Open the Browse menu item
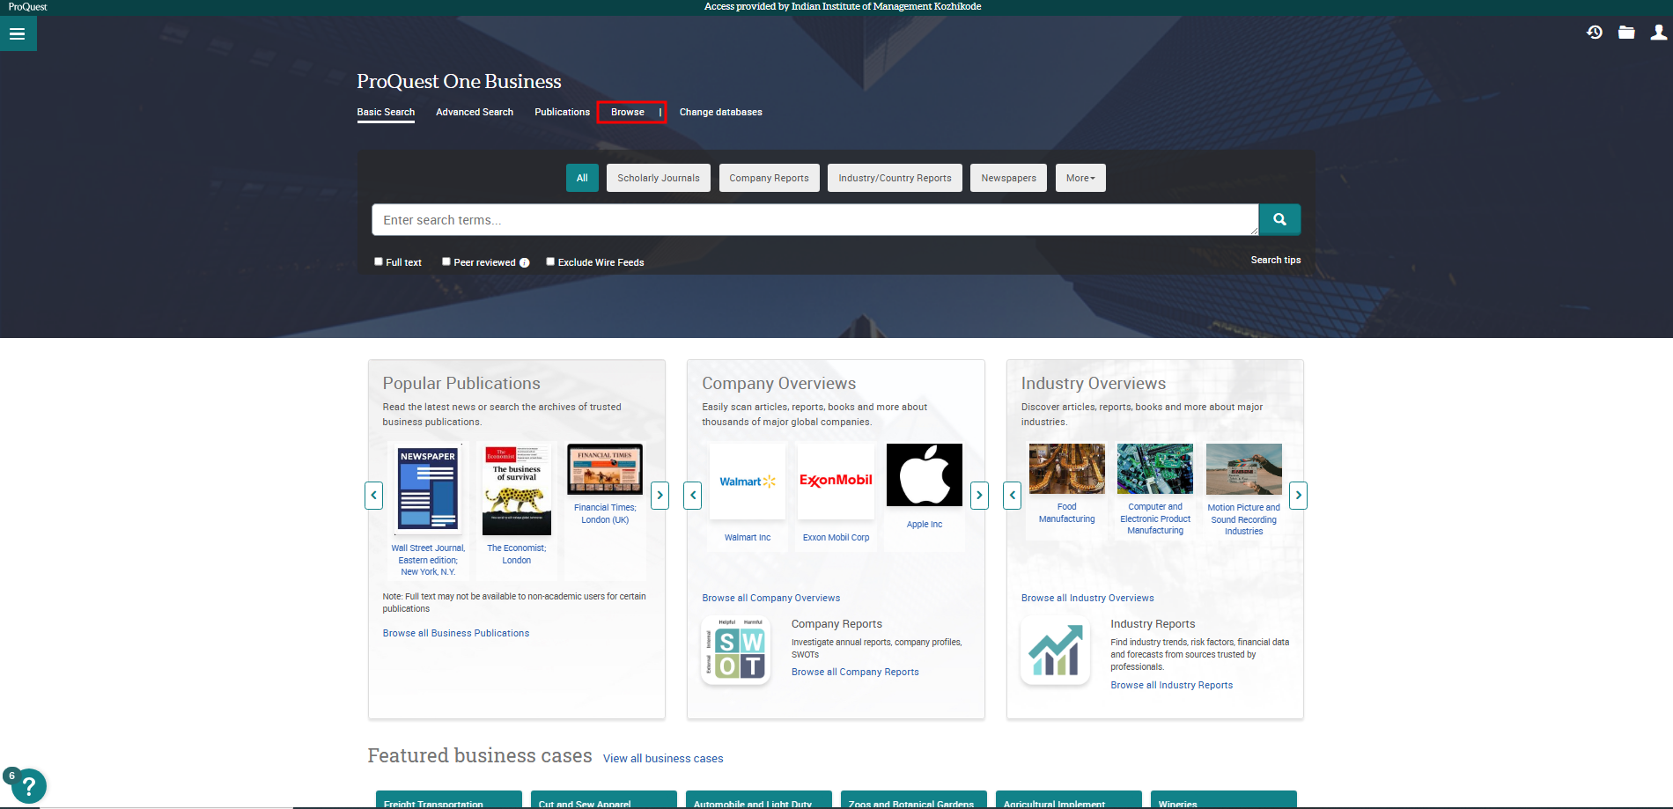The width and height of the screenshot is (1673, 809). [x=628, y=112]
